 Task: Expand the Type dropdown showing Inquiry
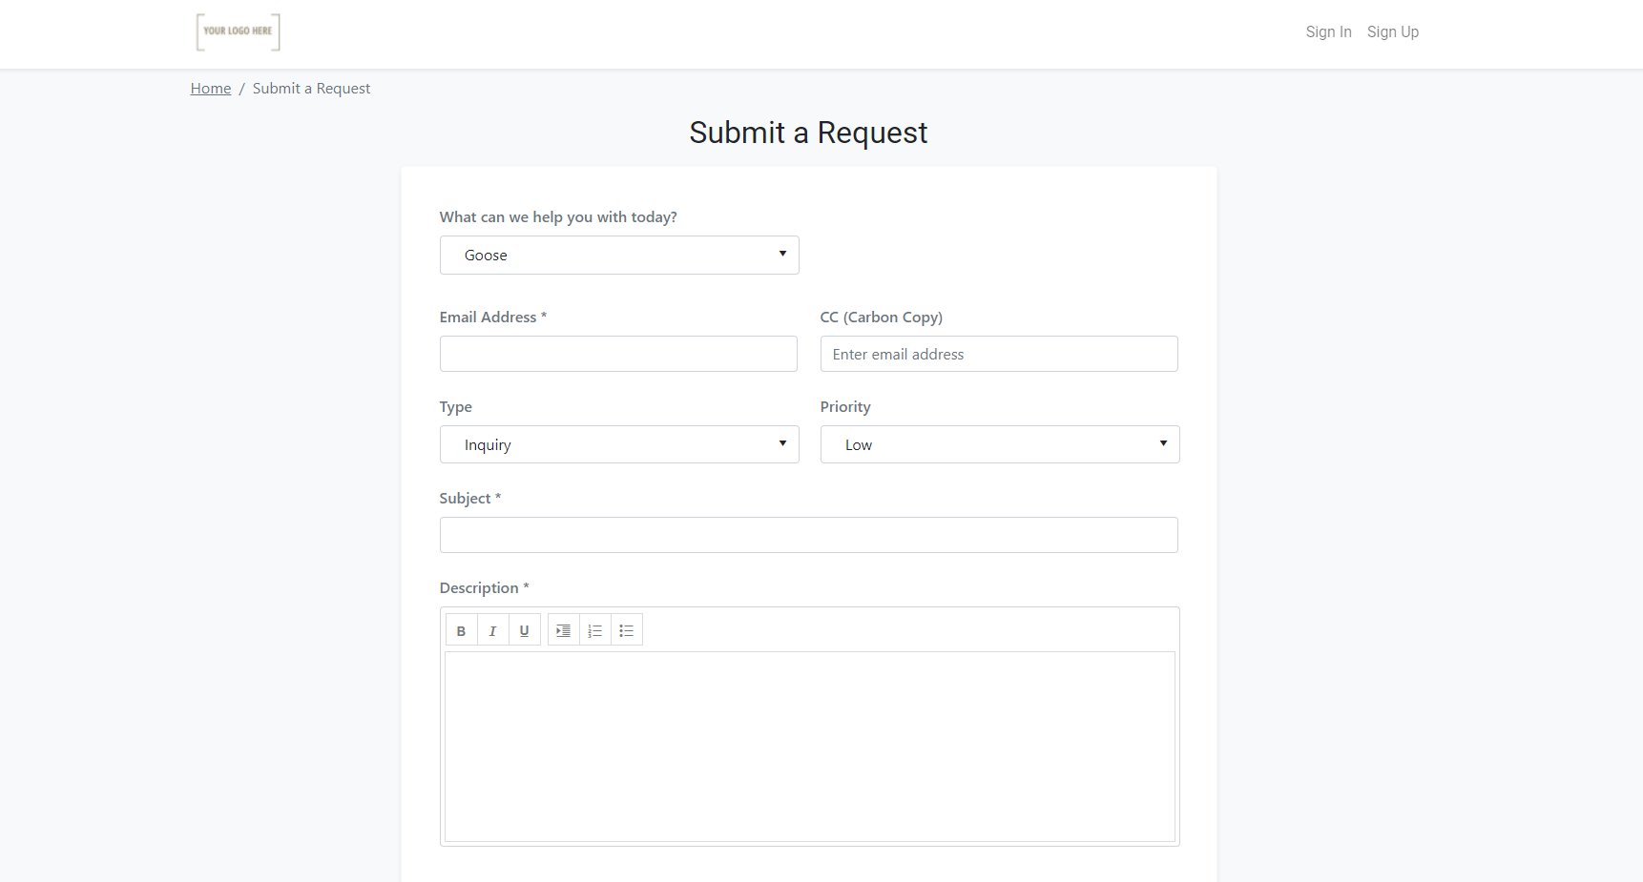(619, 444)
